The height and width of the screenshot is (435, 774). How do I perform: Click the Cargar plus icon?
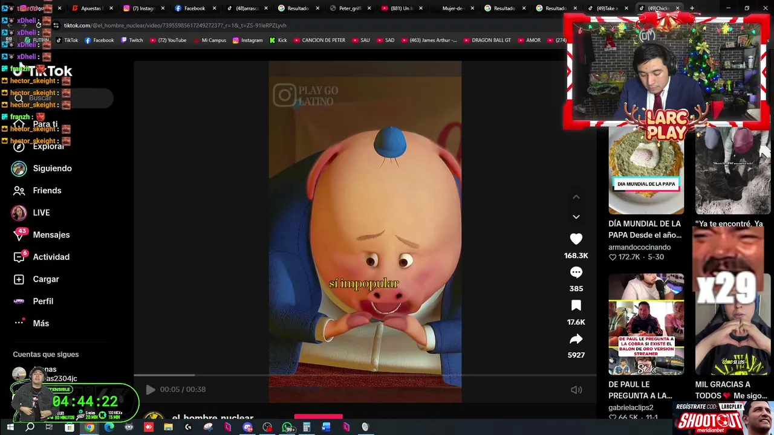coord(19,279)
